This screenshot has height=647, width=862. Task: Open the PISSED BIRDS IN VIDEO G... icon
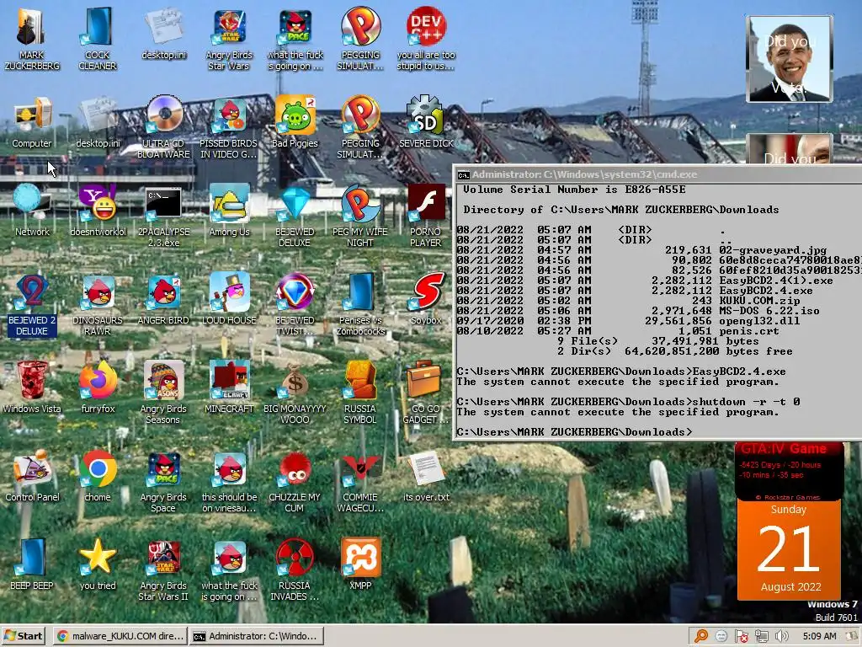(x=229, y=128)
